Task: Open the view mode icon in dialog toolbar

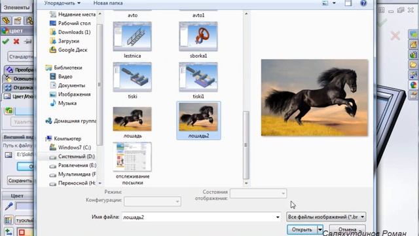Action: (x=325, y=3)
